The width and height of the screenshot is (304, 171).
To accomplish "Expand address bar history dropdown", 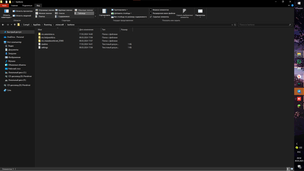I will 232,25.
